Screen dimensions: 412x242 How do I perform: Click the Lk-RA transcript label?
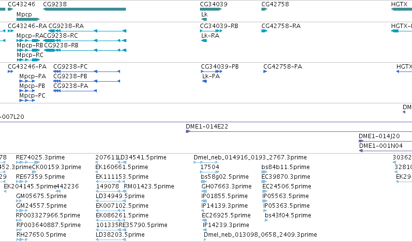click(210, 36)
